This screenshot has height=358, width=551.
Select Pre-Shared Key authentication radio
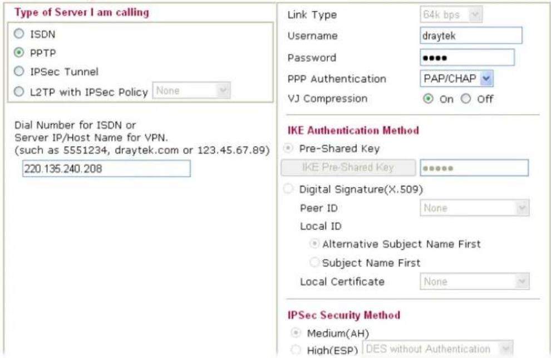[x=288, y=148]
